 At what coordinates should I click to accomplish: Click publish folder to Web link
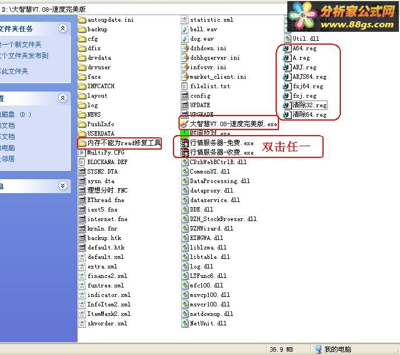tap(24, 56)
